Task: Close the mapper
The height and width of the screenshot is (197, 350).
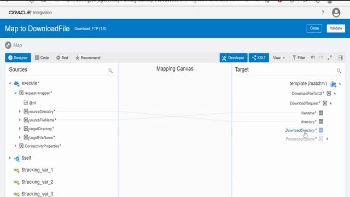Action: click(x=314, y=28)
